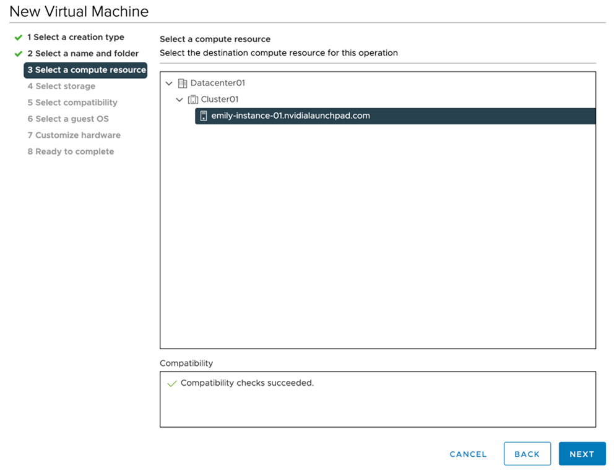
Task: Click the Cluster01 cluster icon
Action: [x=192, y=100]
